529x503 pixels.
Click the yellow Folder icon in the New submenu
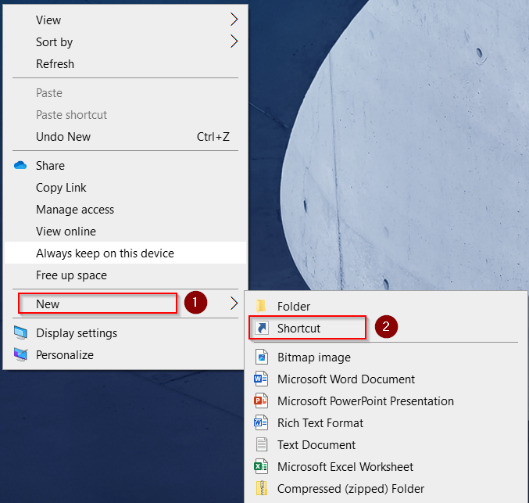(x=261, y=306)
